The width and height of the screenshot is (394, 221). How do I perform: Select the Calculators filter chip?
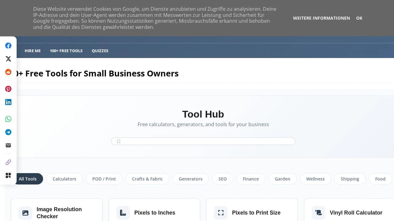click(x=64, y=179)
